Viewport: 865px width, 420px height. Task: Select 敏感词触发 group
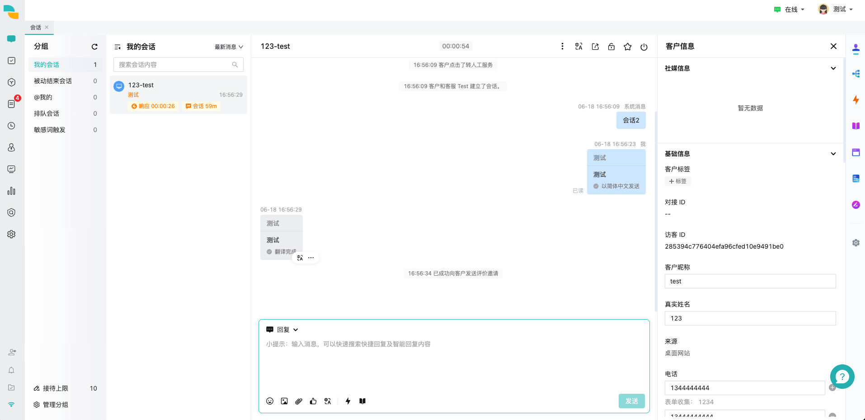[66, 130]
